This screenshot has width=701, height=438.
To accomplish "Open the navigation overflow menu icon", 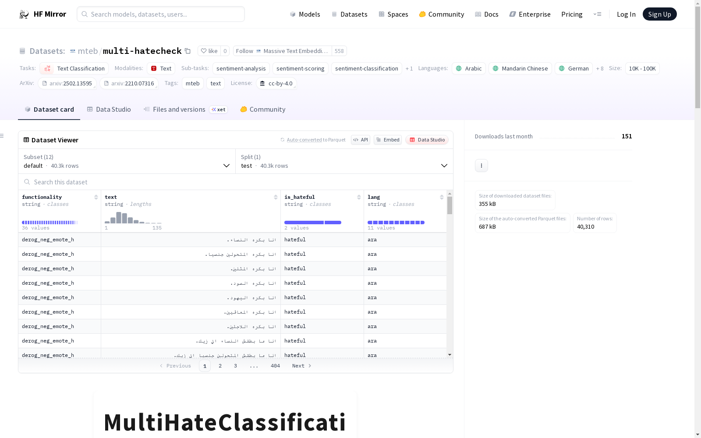I will (597, 14).
